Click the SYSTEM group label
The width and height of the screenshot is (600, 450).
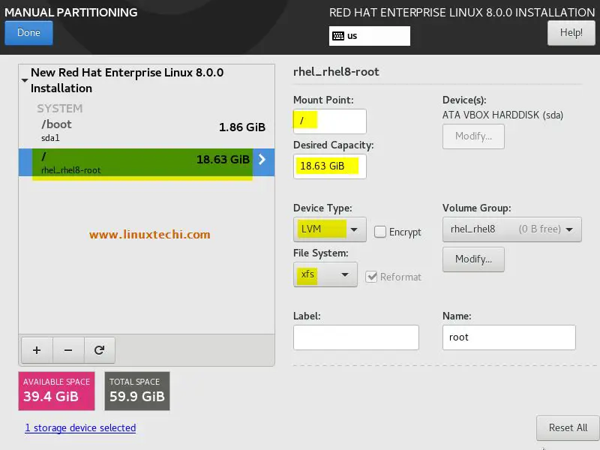point(60,108)
